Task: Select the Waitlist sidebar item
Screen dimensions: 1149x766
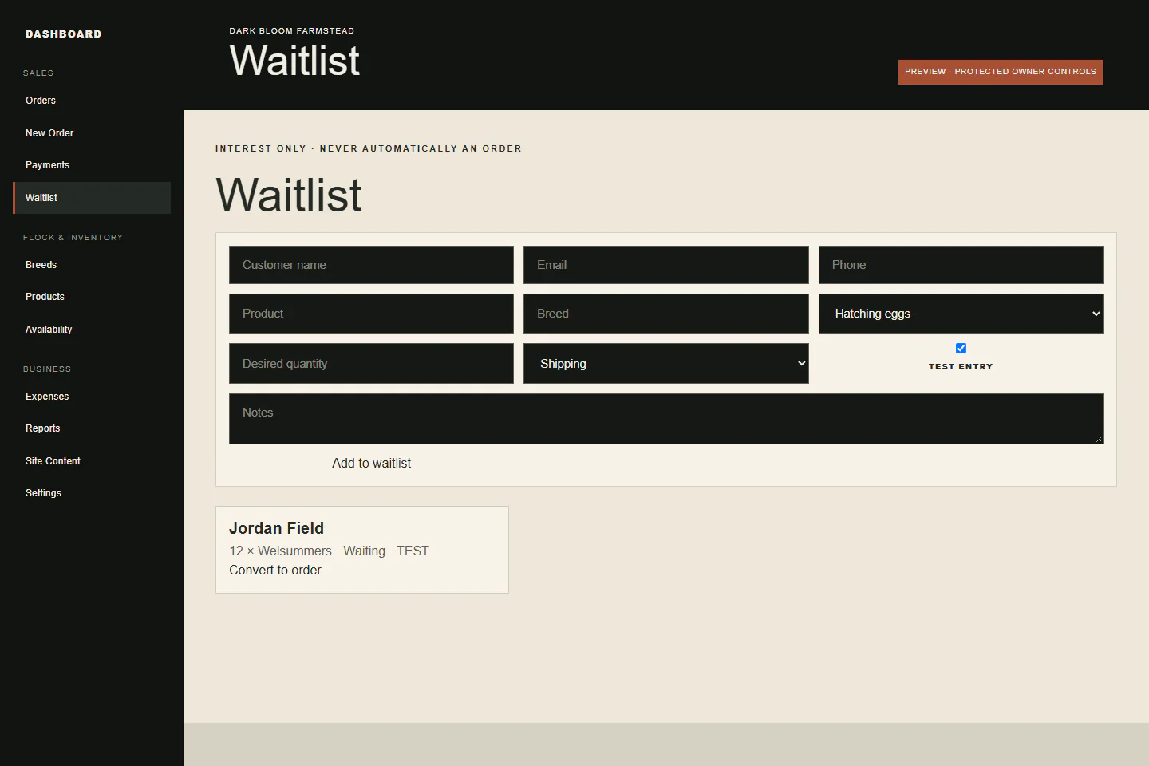Action: point(92,198)
